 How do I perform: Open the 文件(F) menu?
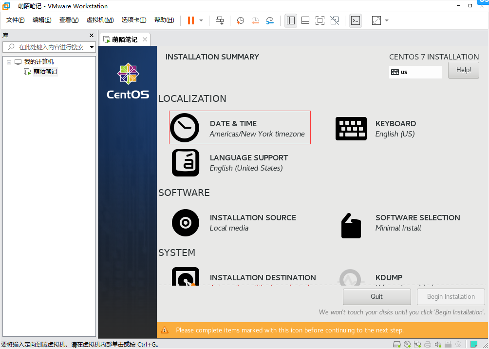coord(15,20)
